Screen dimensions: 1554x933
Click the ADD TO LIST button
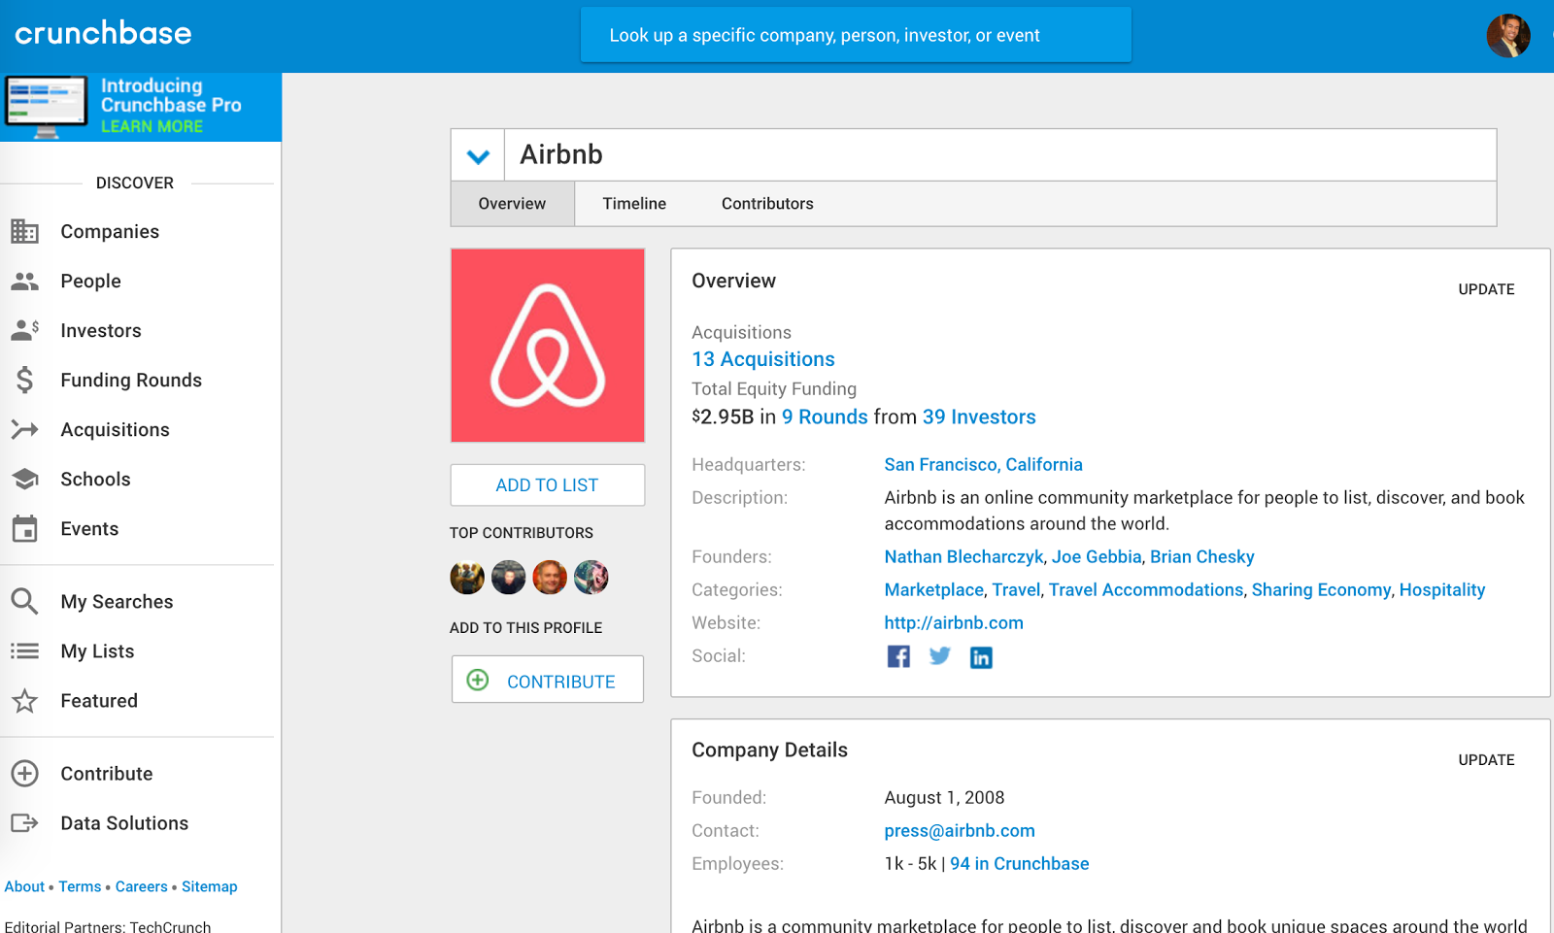pos(548,484)
